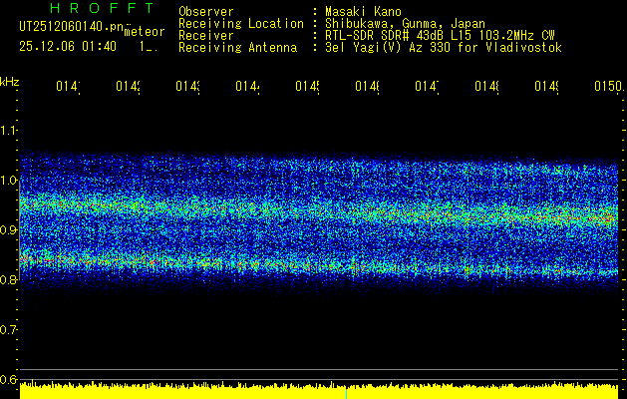Click the 'Receiving Location' field label
Image resolution: width=627 pixels, height=399 pixels.
coord(240,24)
